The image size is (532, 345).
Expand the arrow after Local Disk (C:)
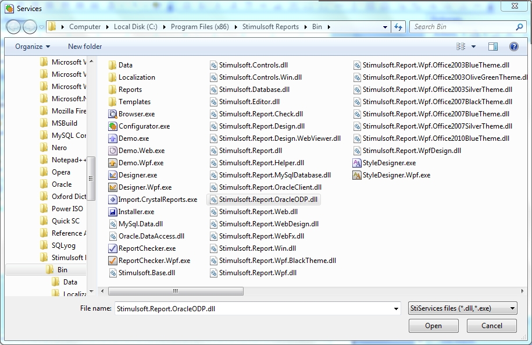tap(164, 27)
